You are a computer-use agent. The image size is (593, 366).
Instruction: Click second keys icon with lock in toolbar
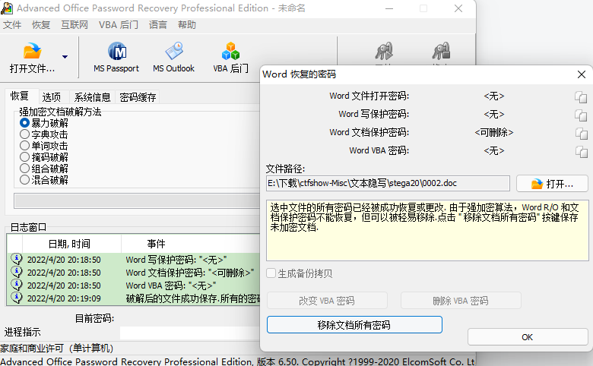click(442, 51)
